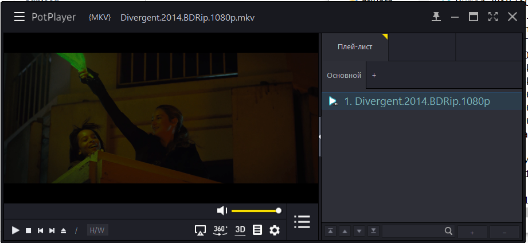Move the playlist item up
528x243 pixels.
pos(345,231)
